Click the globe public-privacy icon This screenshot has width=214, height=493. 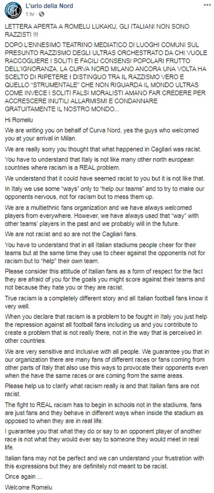pos(41,14)
